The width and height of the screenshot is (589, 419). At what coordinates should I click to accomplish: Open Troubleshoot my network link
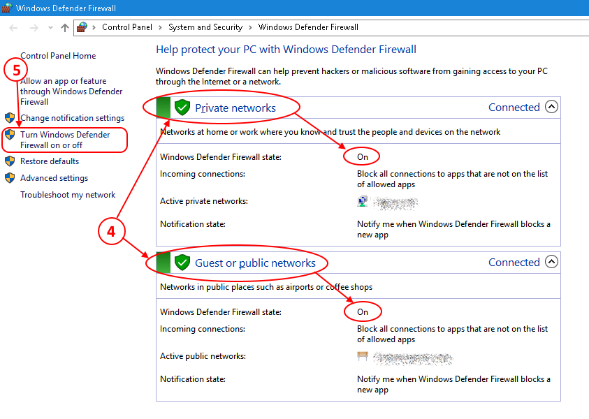click(68, 194)
